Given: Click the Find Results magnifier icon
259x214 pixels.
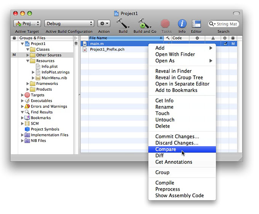Looking at the screenshot, I should 27,112.
